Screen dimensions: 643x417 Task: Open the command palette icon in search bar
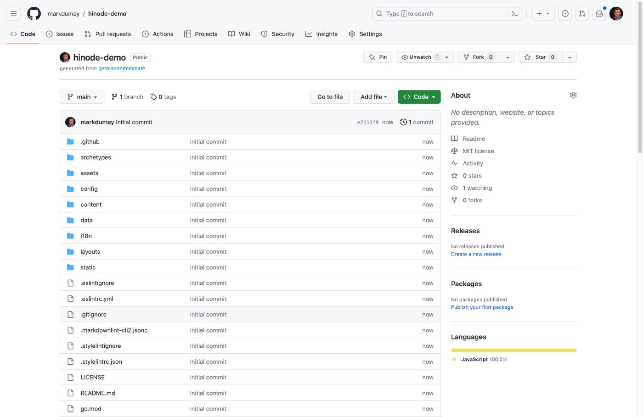[x=514, y=14]
